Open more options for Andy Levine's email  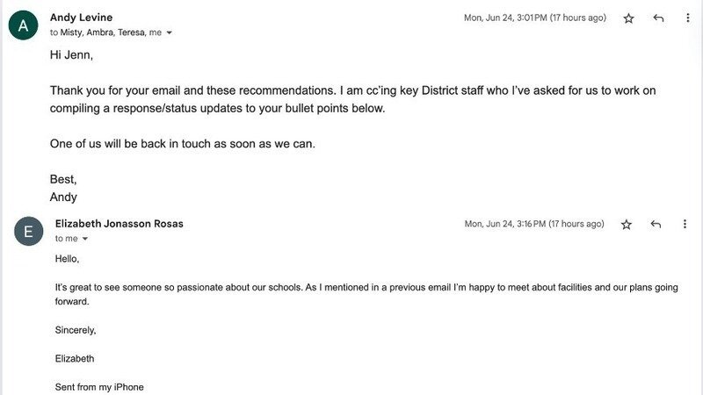687,18
